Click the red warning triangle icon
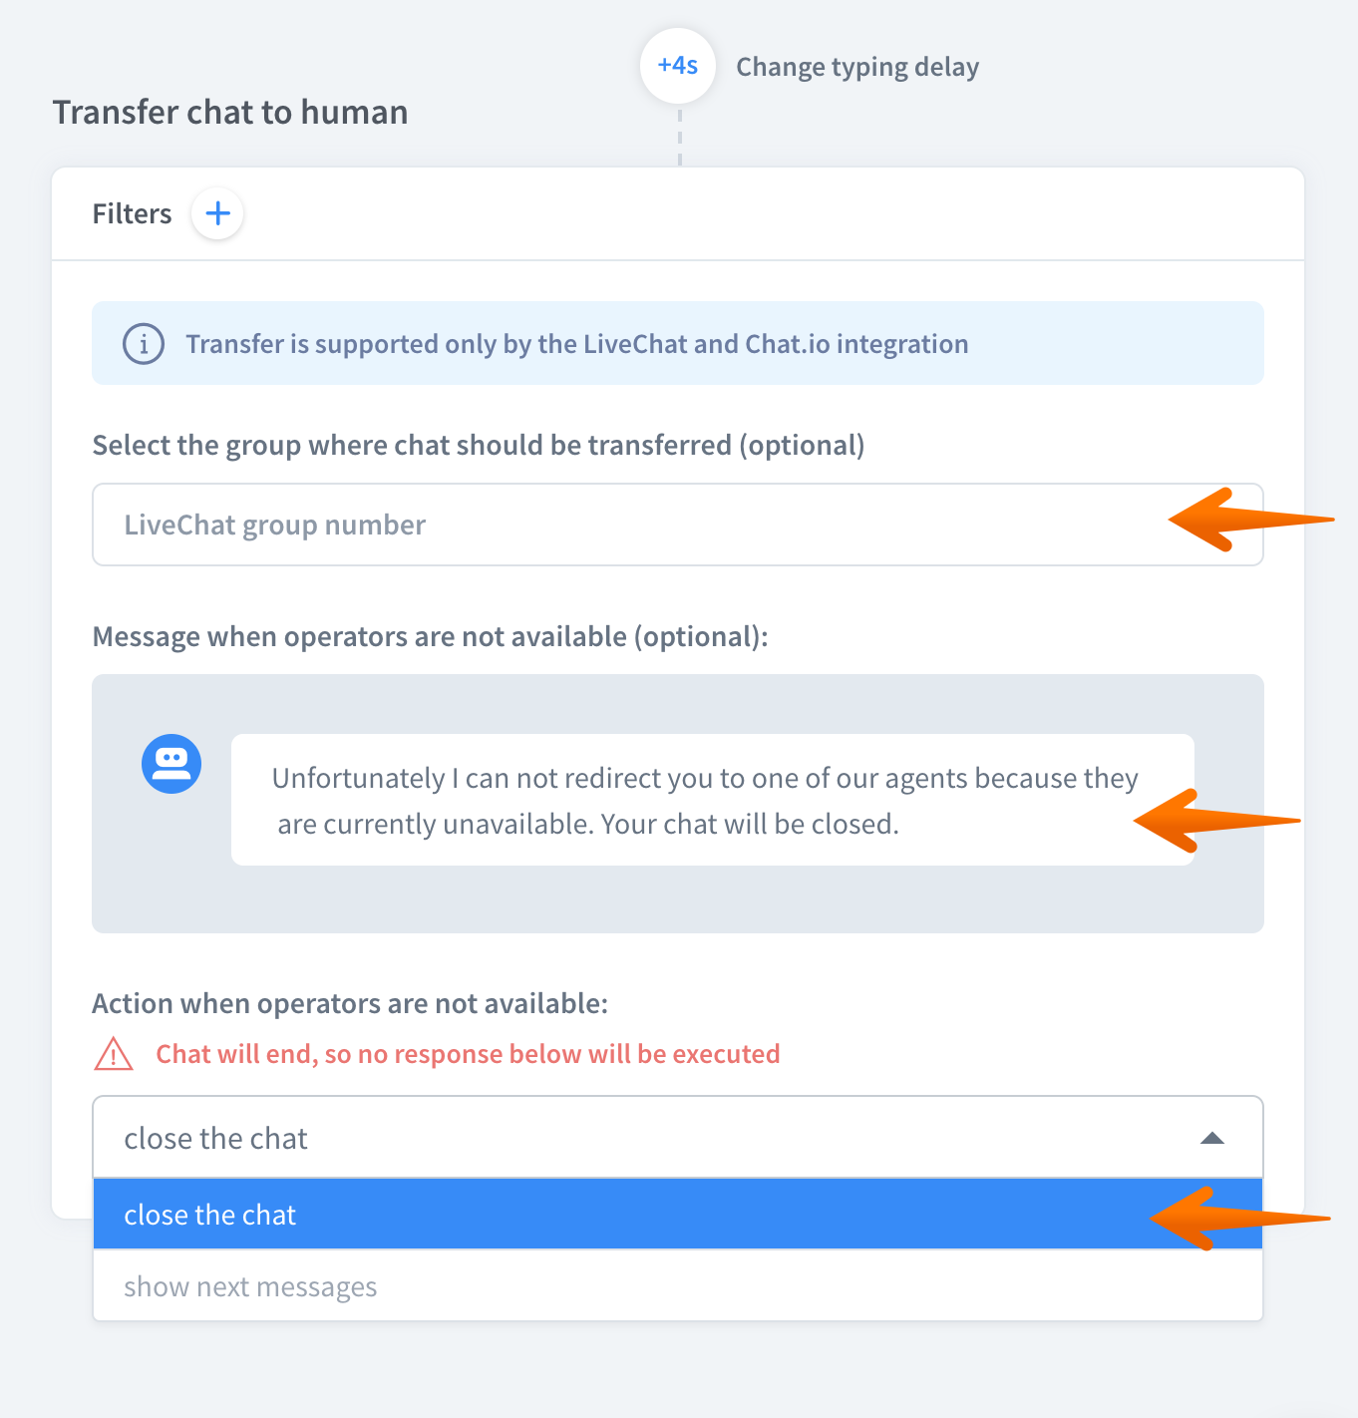 [x=114, y=1054]
